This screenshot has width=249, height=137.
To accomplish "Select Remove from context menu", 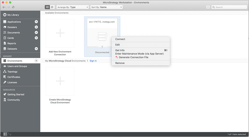I will click(x=120, y=63).
